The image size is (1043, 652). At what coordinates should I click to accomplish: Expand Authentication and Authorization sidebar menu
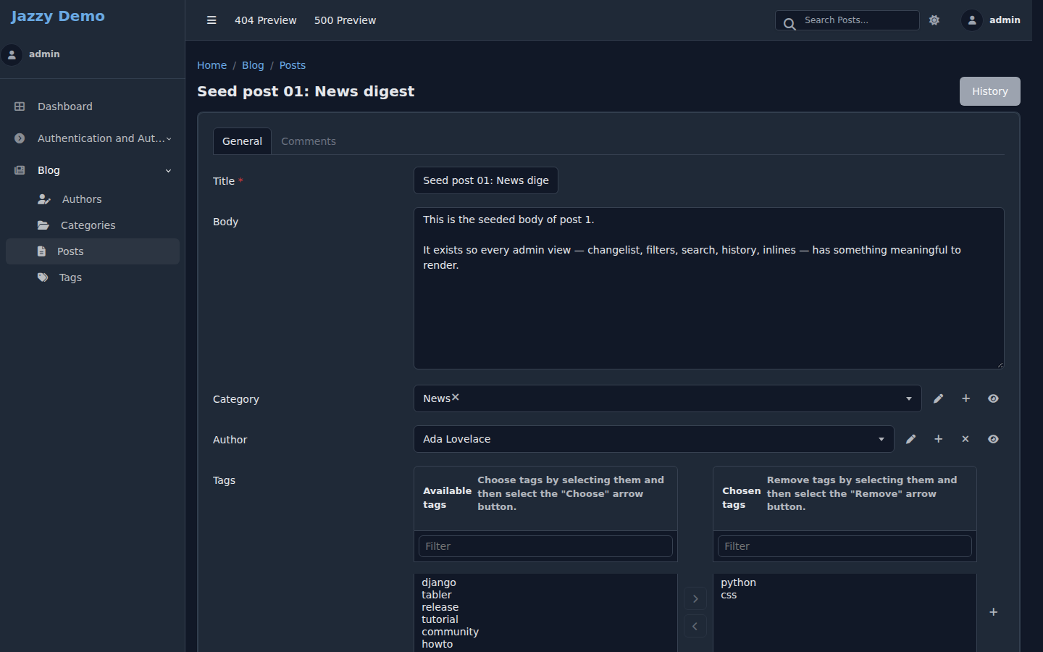[93, 138]
